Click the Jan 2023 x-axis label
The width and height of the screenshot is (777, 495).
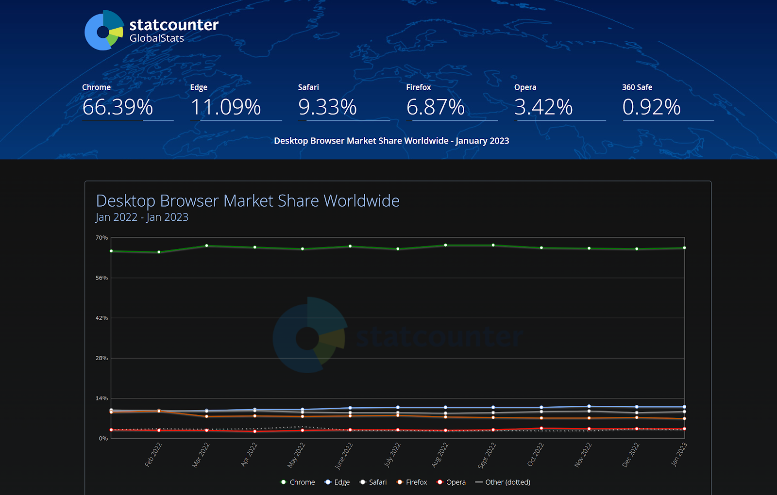[679, 454]
